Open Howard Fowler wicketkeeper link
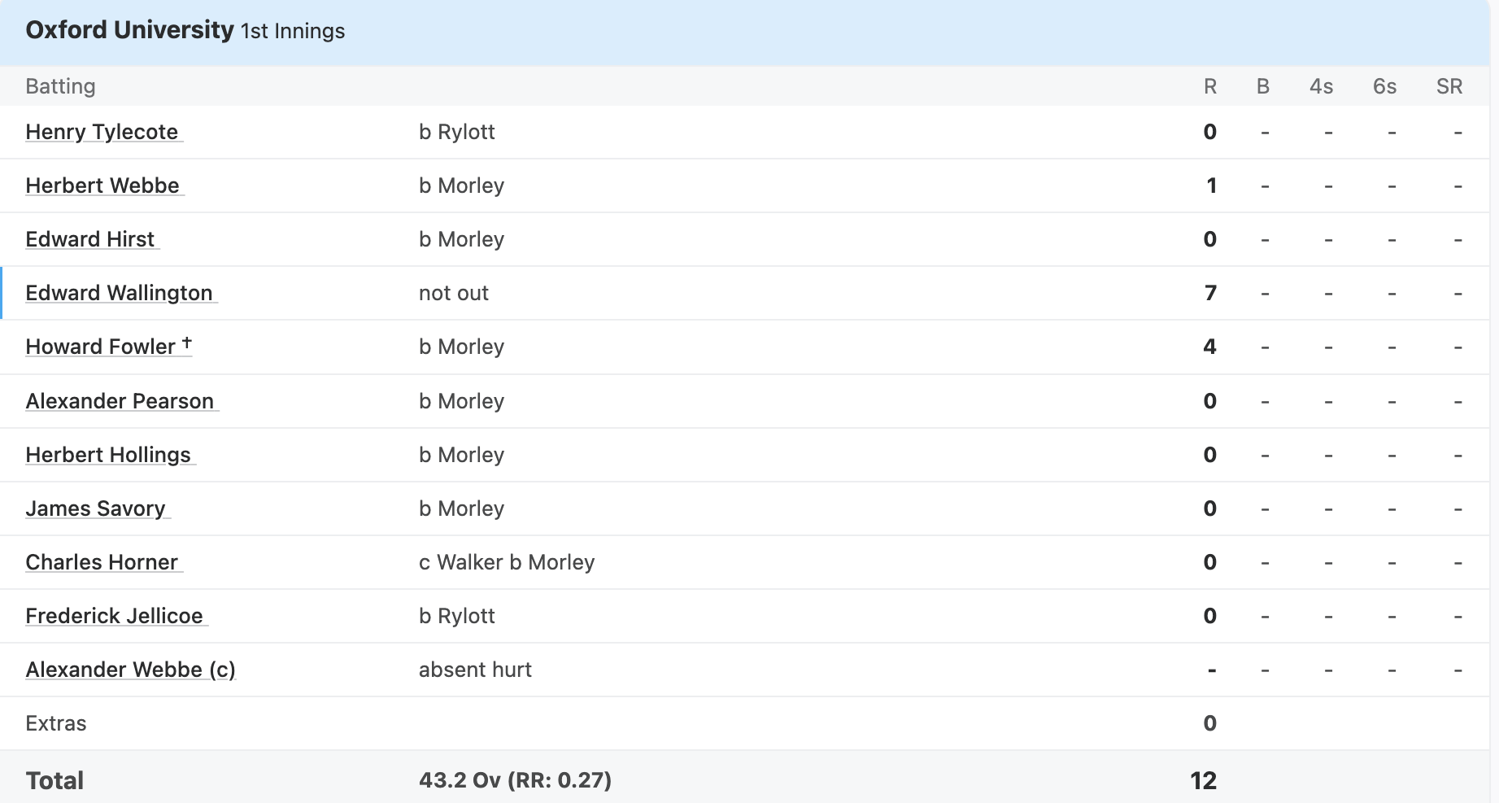1499x803 pixels. click(x=101, y=347)
